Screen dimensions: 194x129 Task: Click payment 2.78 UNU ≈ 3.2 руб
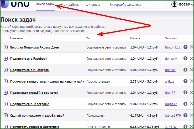(144, 82)
